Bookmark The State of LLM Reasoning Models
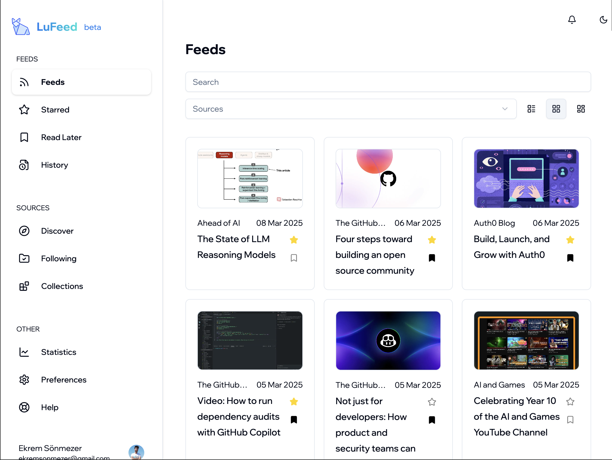This screenshot has width=612, height=460. [294, 258]
